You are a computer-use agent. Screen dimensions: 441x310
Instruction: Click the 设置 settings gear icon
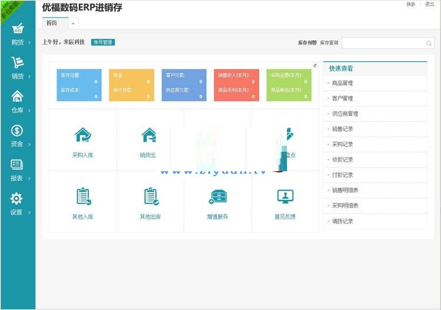click(18, 199)
